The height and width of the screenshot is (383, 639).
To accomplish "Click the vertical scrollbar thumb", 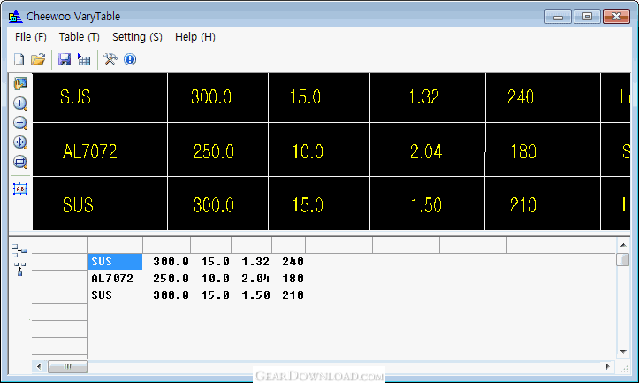I will click(x=623, y=259).
